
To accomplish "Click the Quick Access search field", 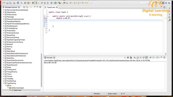I will click(x=145, y=3).
